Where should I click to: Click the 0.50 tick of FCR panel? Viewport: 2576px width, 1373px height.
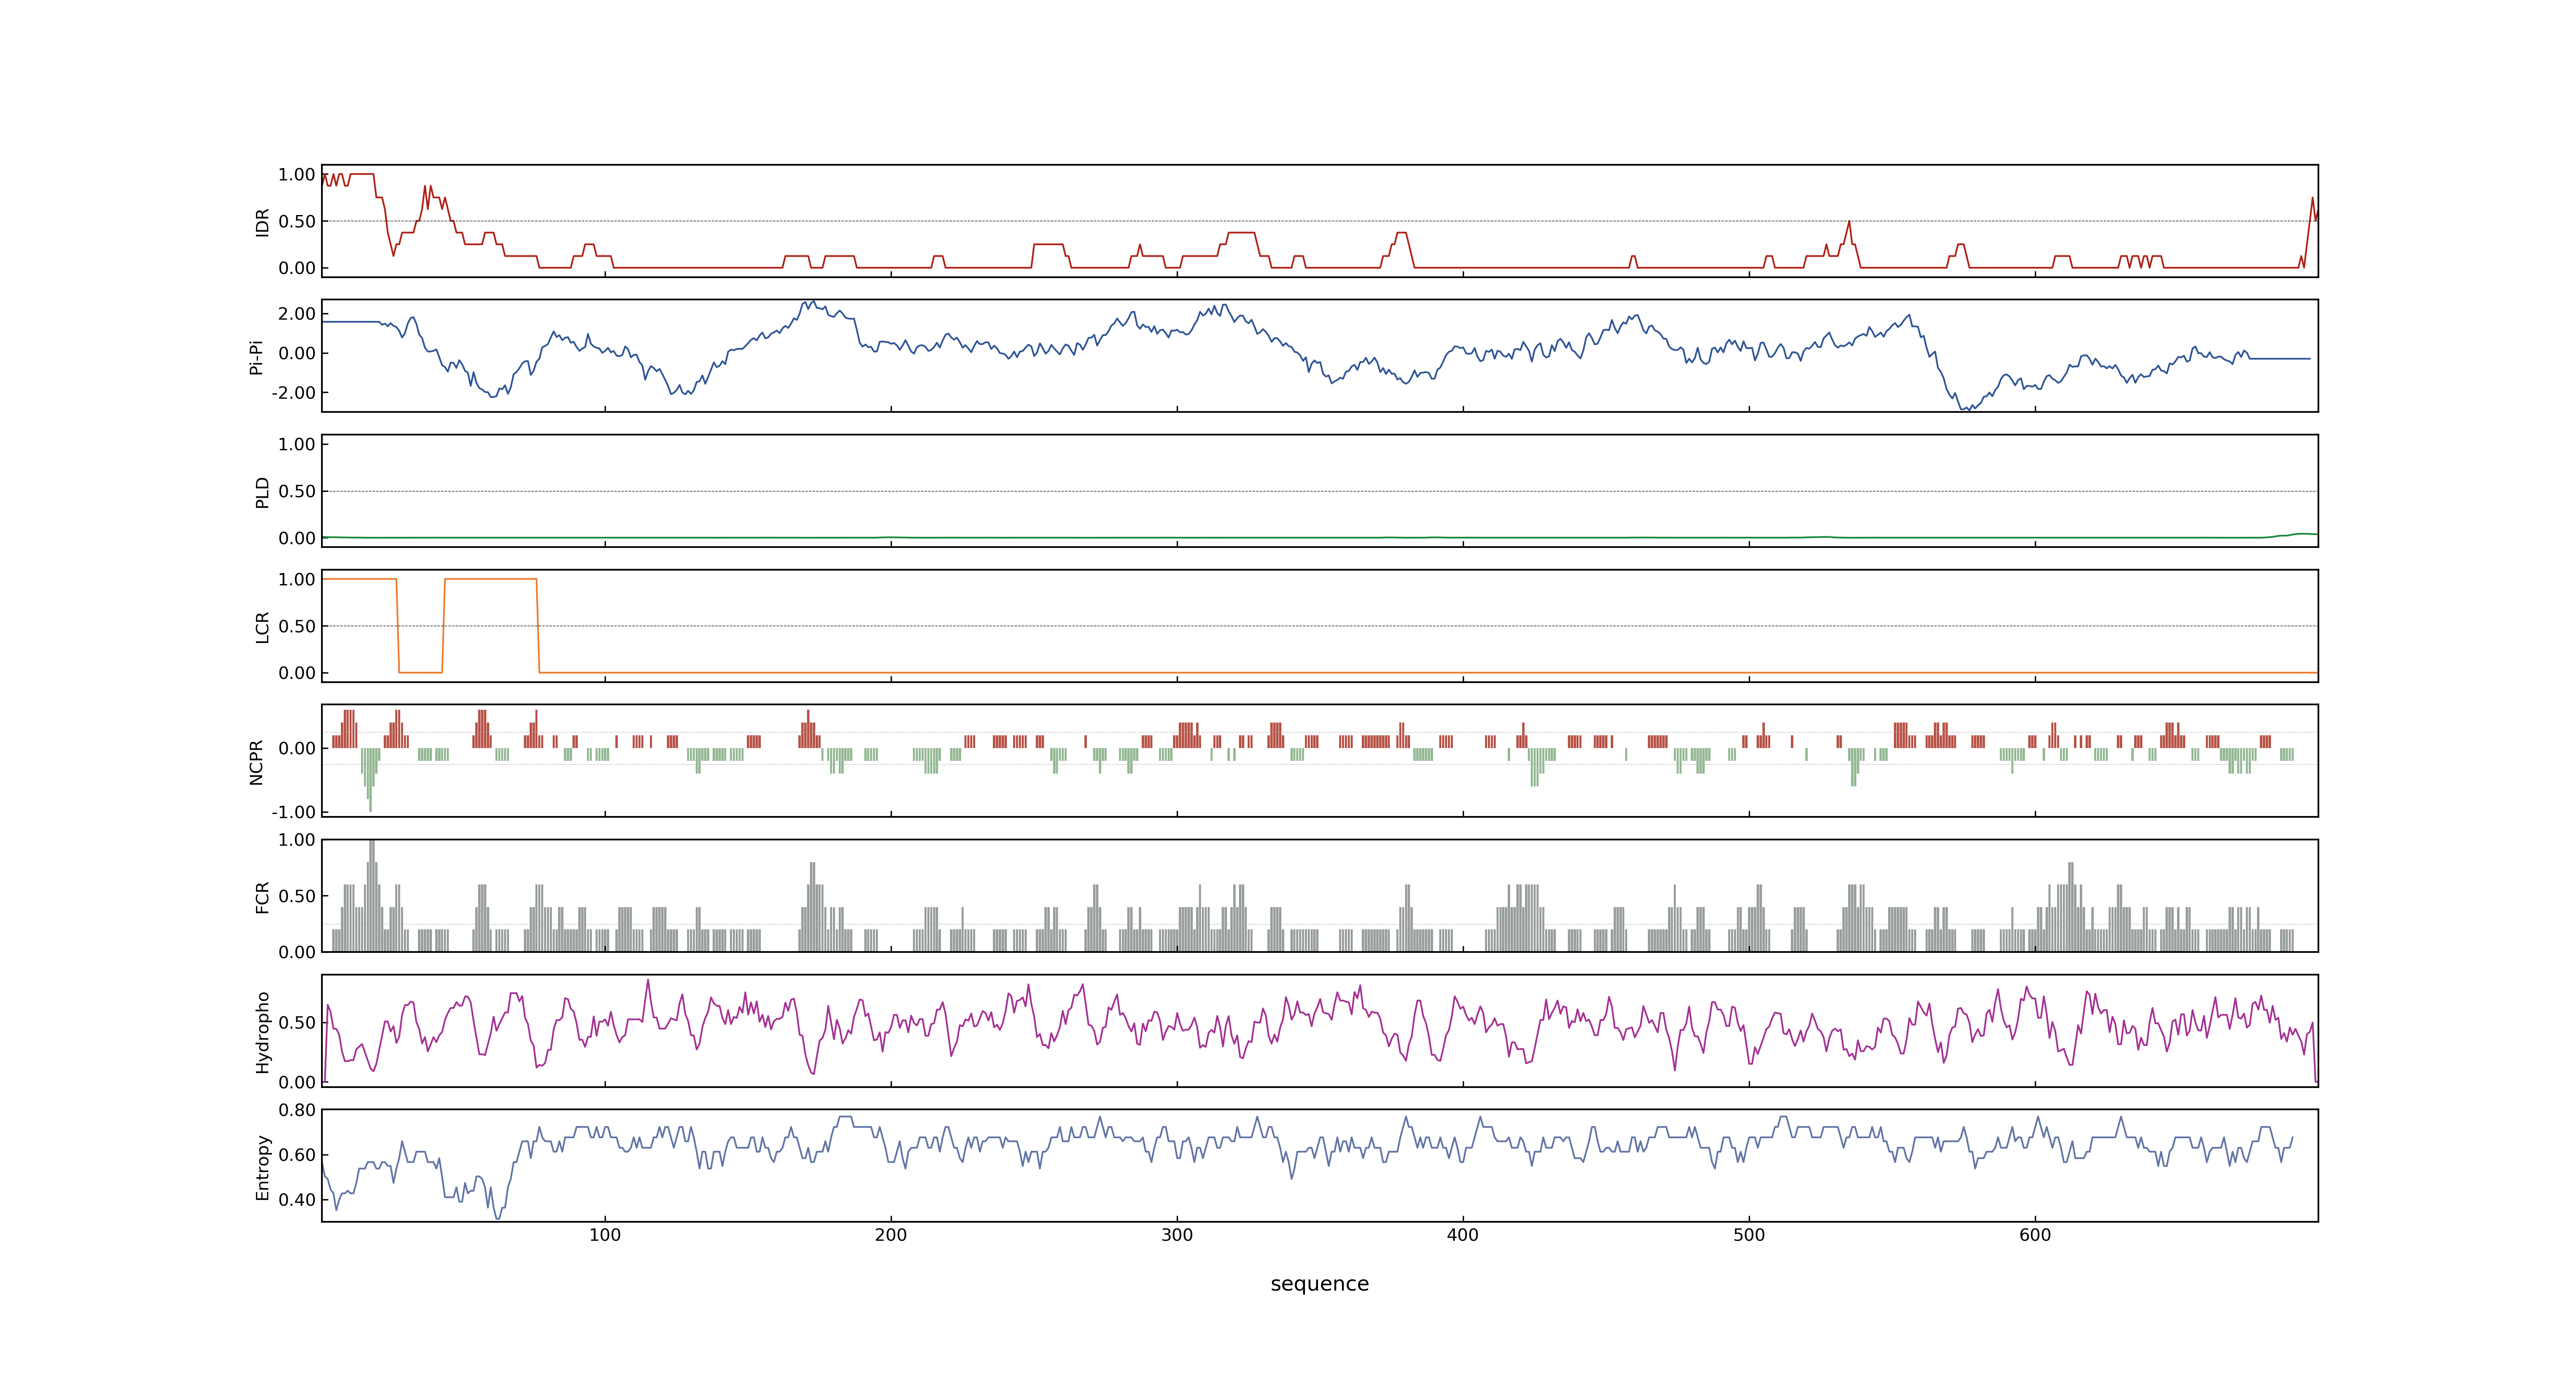point(297,896)
